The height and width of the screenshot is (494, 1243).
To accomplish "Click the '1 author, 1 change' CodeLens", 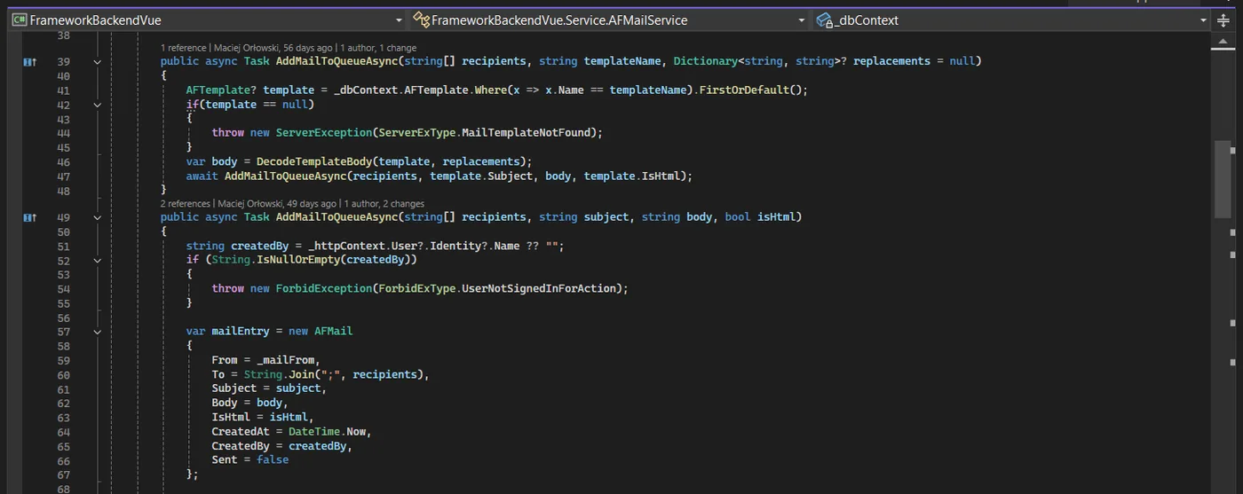I will pos(378,48).
